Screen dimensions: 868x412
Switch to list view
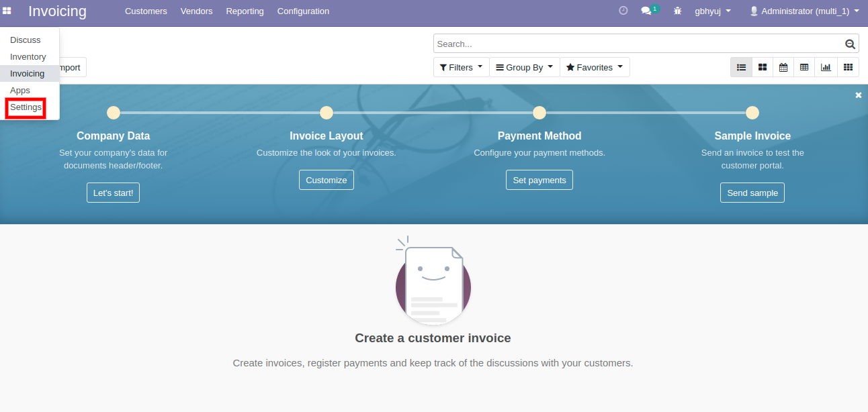coord(741,67)
